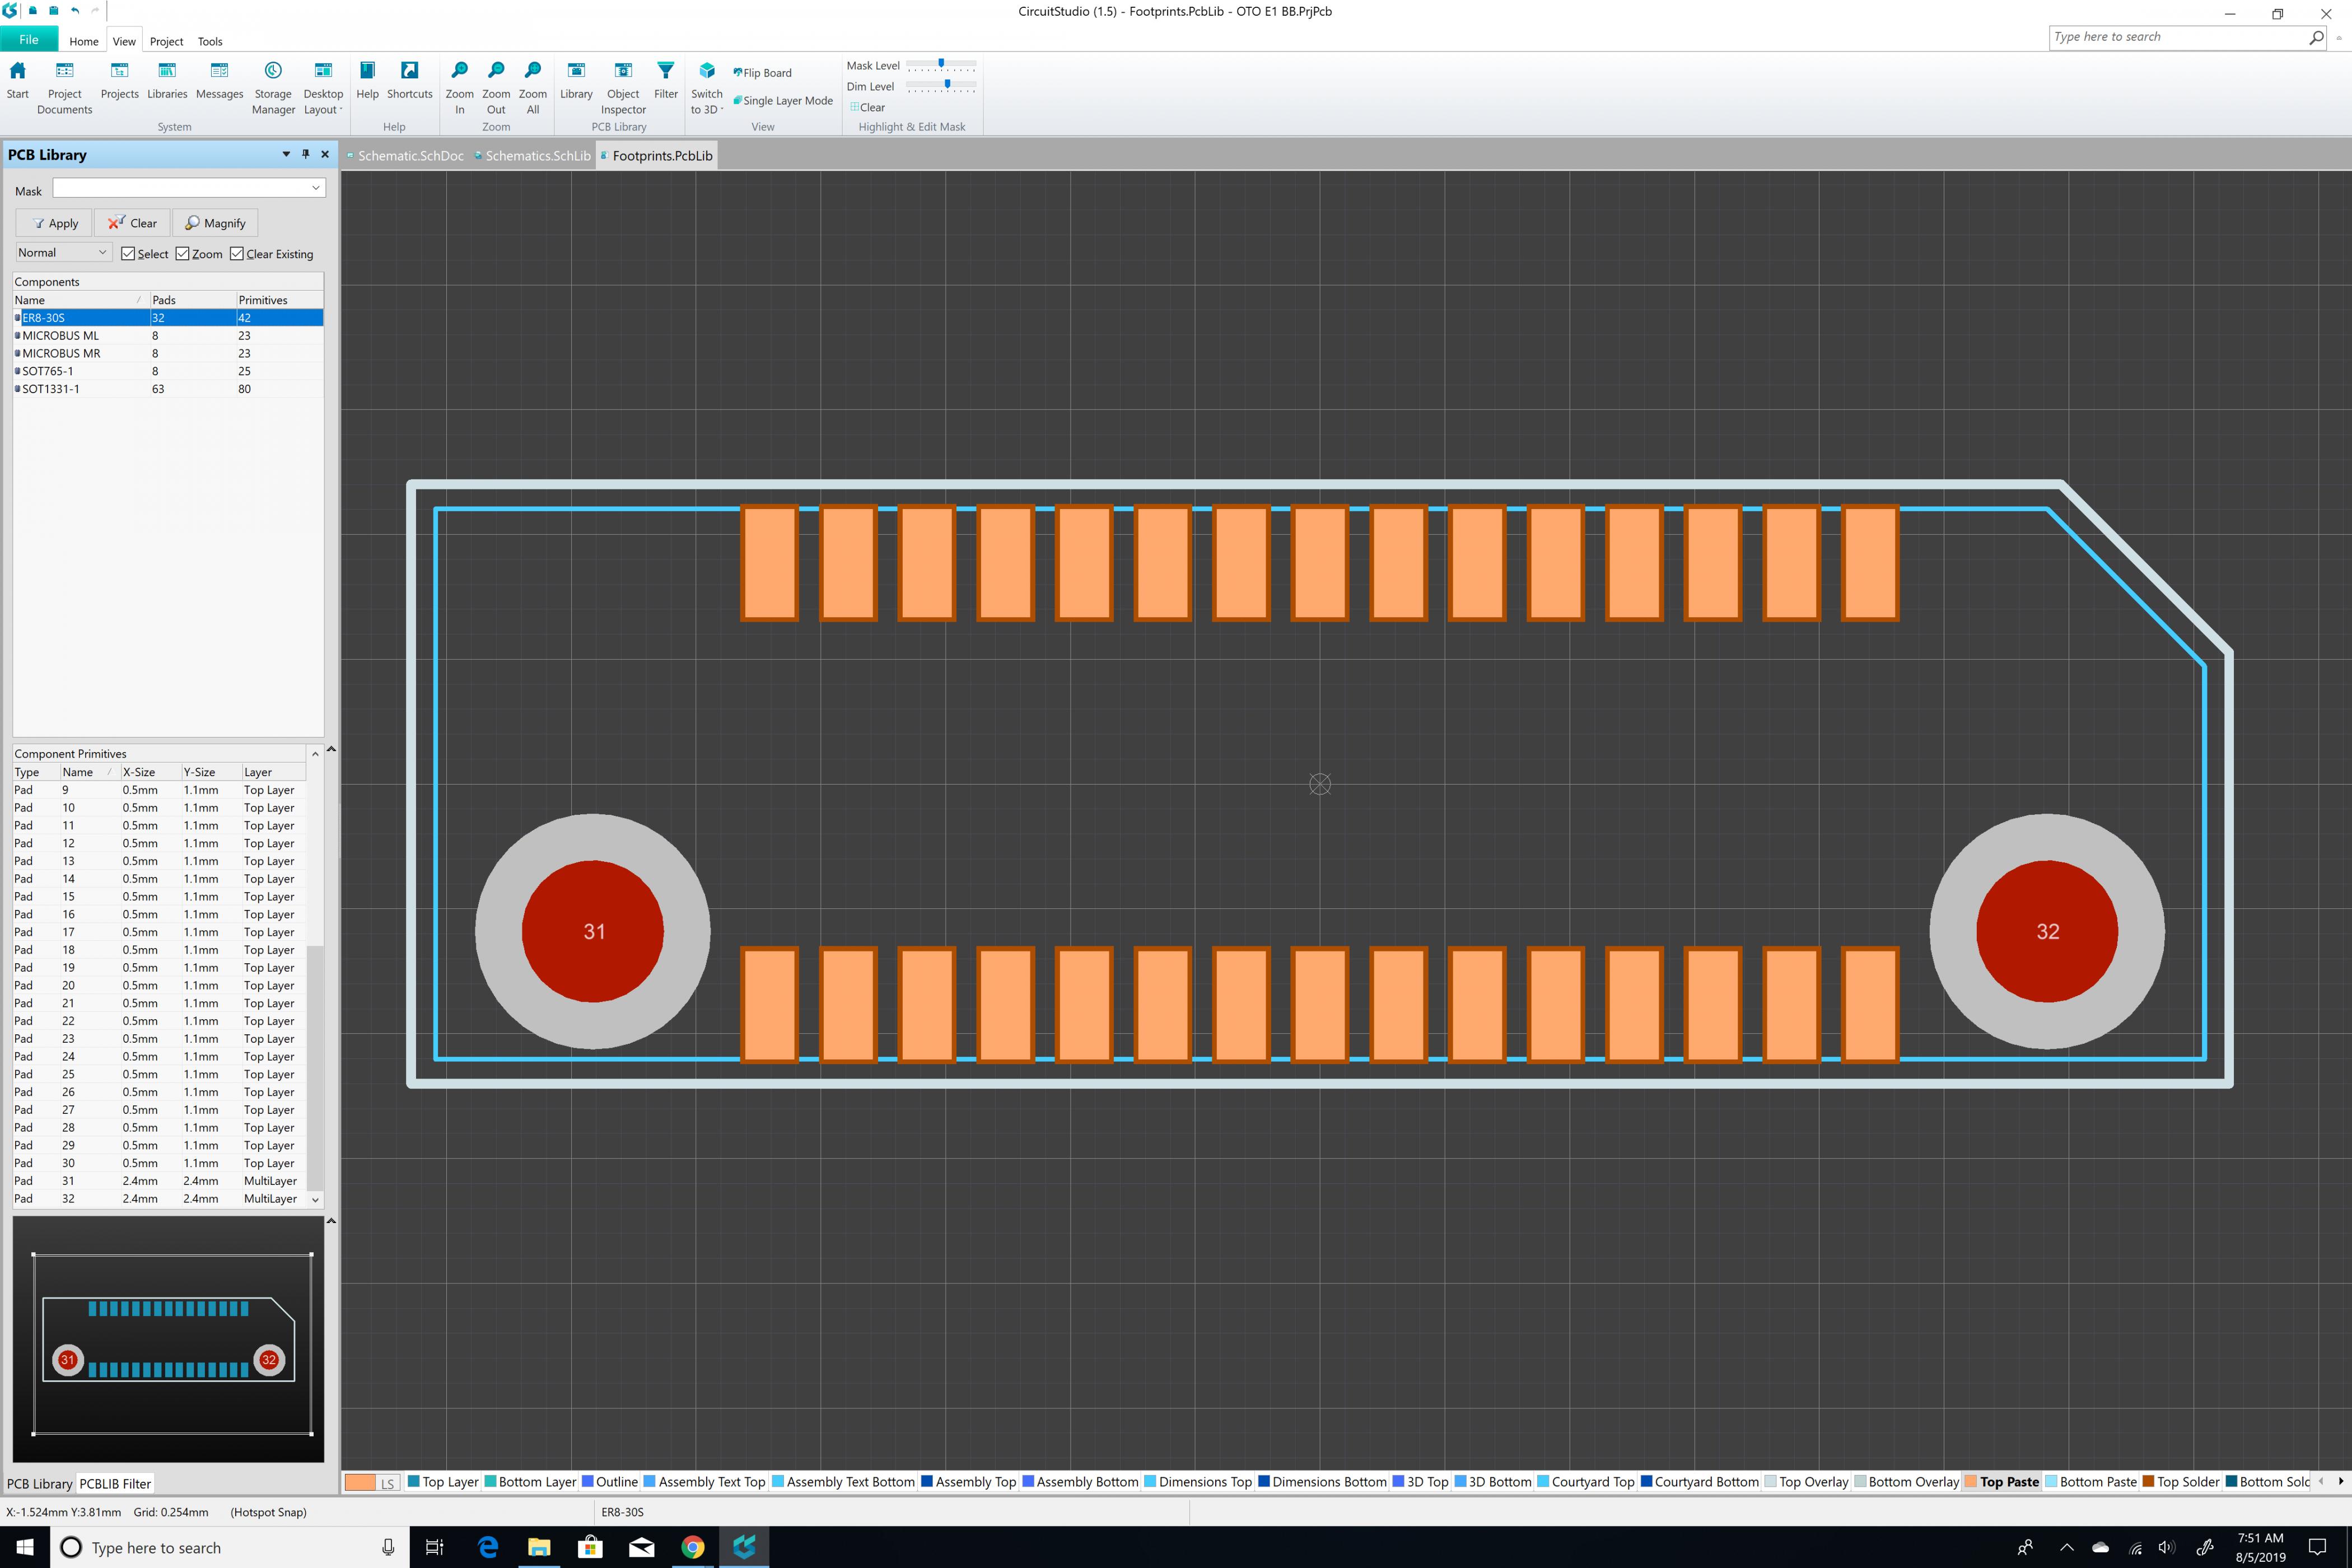
Task: Click the current layer color swatch
Action: point(360,1482)
